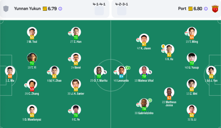This screenshot has height=128, width=221.
Task: Click the yellow card swatch beside Yunnan Yukun's 6.79
Action: point(45,9)
